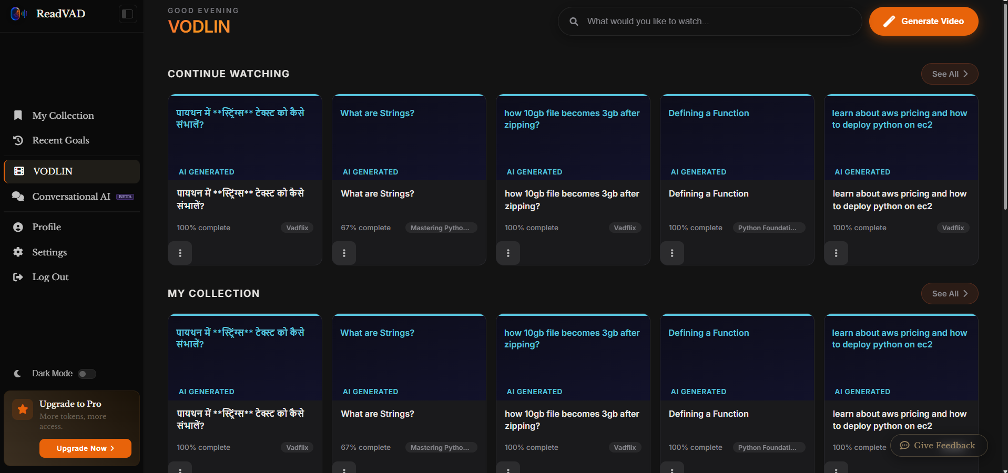1008x473 pixels.
Task: Open My Collection in sidebar
Action: (72, 115)
